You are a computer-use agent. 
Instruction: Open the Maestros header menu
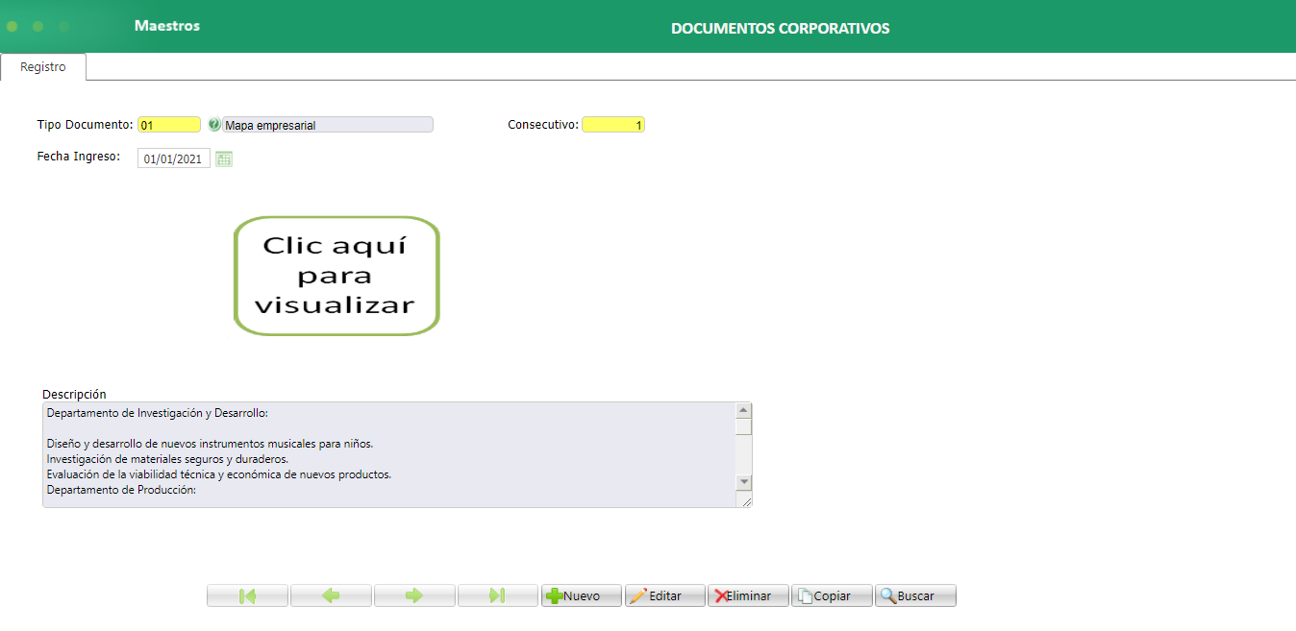165,26
